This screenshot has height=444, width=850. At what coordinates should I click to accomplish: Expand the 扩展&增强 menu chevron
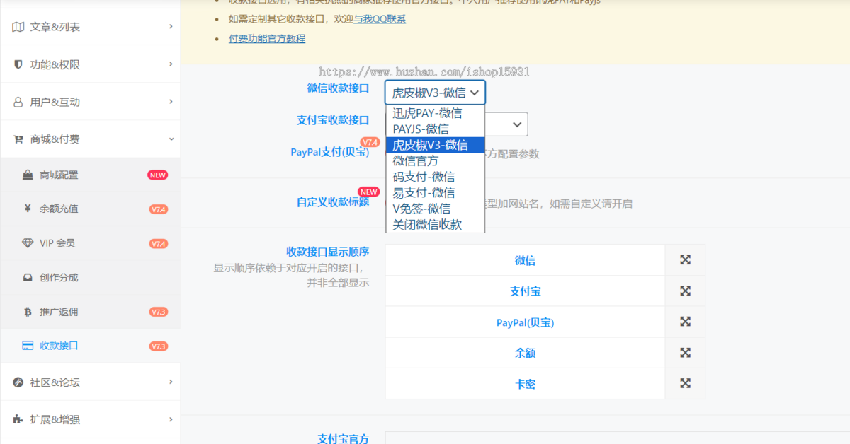coord(171,419)
